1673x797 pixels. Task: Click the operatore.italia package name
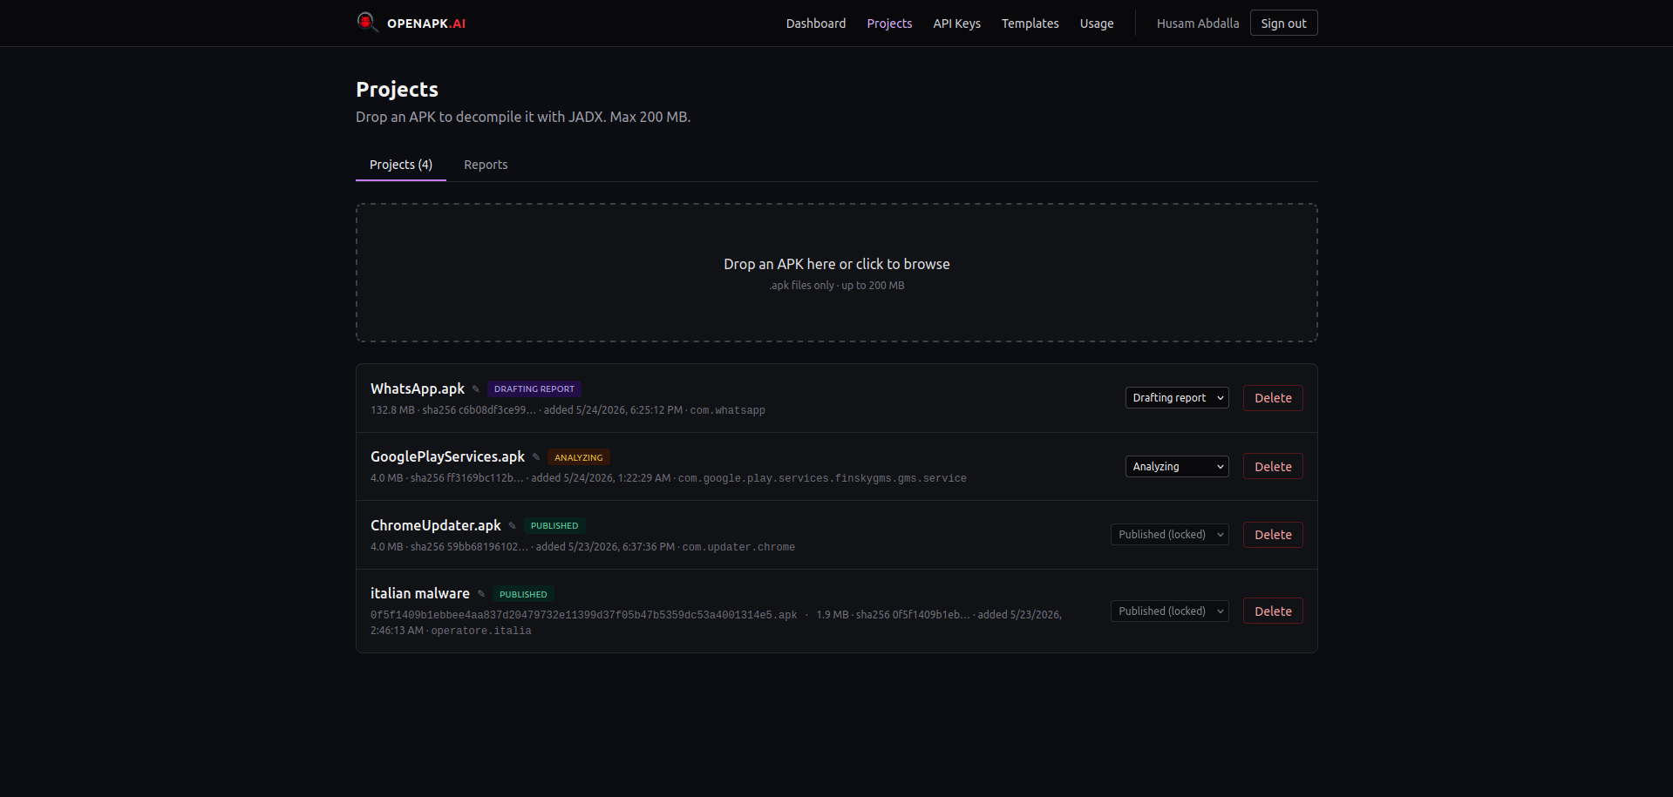click(481, 631)
